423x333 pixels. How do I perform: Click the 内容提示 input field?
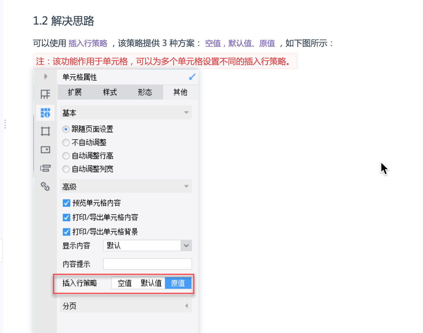click(x=148, y=264)
